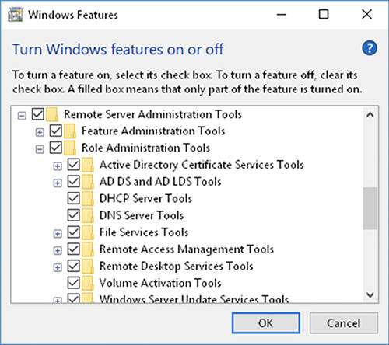This screenshot has width=389, height=345.
Task: Click the File Services Tools folder icon
Action: [88, 232]
